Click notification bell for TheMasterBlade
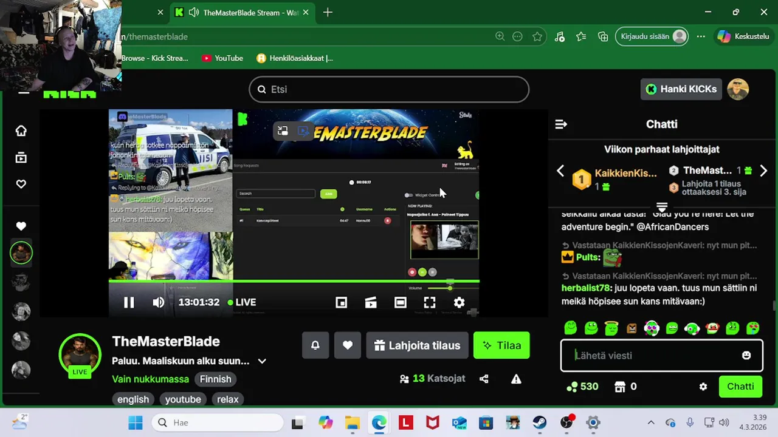The height and width of the screenshot is (437, 778). click(315, 345)
